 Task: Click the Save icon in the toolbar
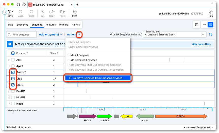pyautogui.click(x=9, y=12)
